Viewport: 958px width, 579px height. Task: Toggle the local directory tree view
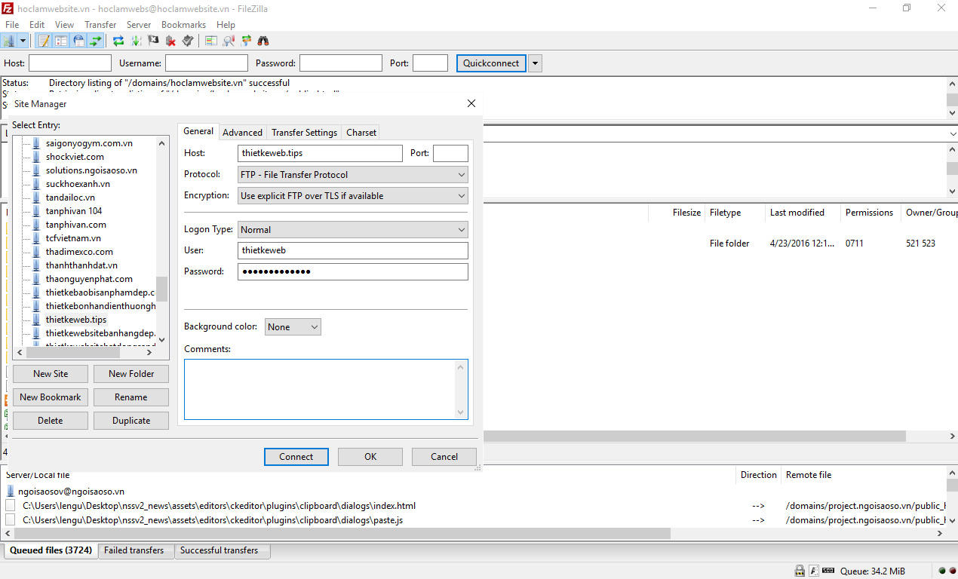tap(61, 41)
